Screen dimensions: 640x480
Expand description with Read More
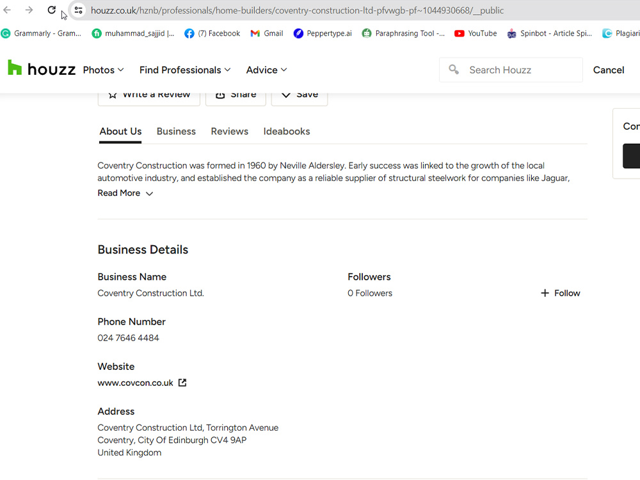(x=125, y=193)
